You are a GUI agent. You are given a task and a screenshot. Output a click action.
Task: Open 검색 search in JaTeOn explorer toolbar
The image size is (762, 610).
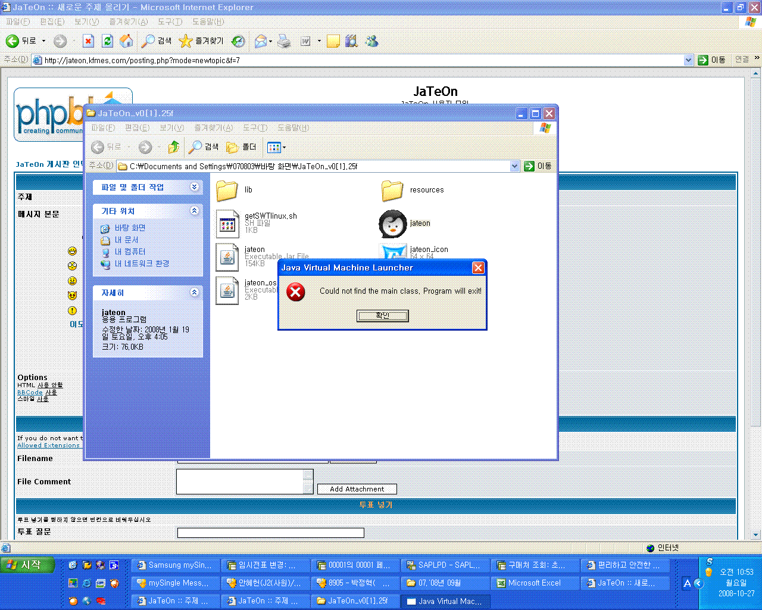(204, 147)
